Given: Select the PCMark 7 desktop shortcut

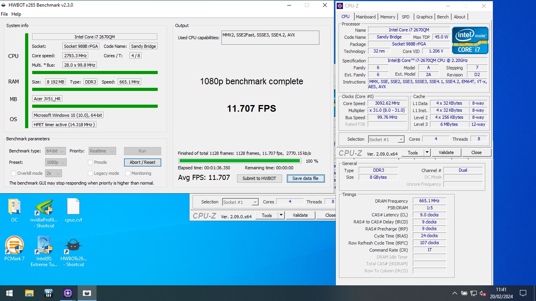Looking at the screenshot, I should (x=15, y=248).
